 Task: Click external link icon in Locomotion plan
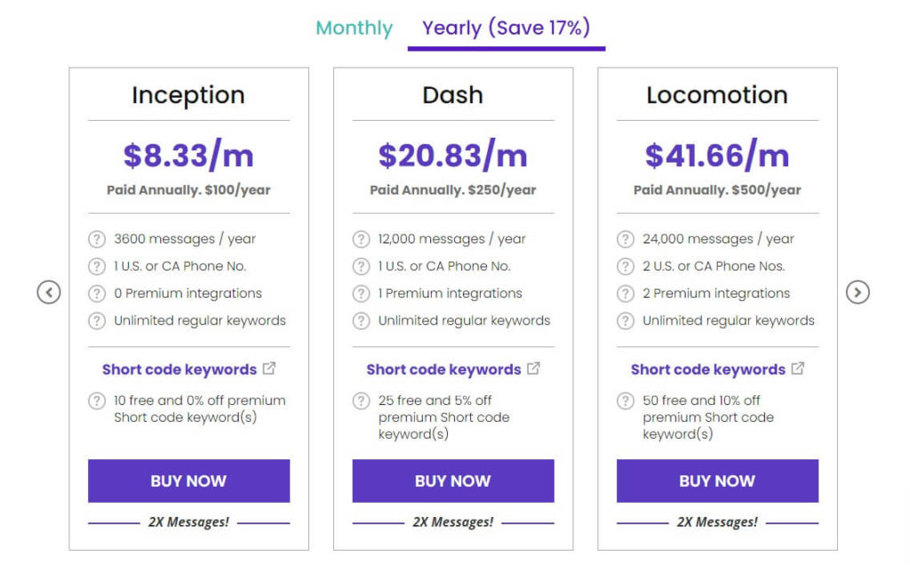[x=798, y=369]
